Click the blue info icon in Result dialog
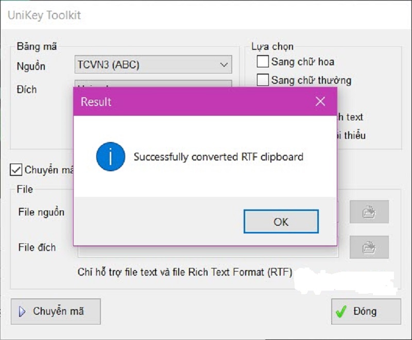Viewport: 412px width, 340px height. (x=110, y=157)
